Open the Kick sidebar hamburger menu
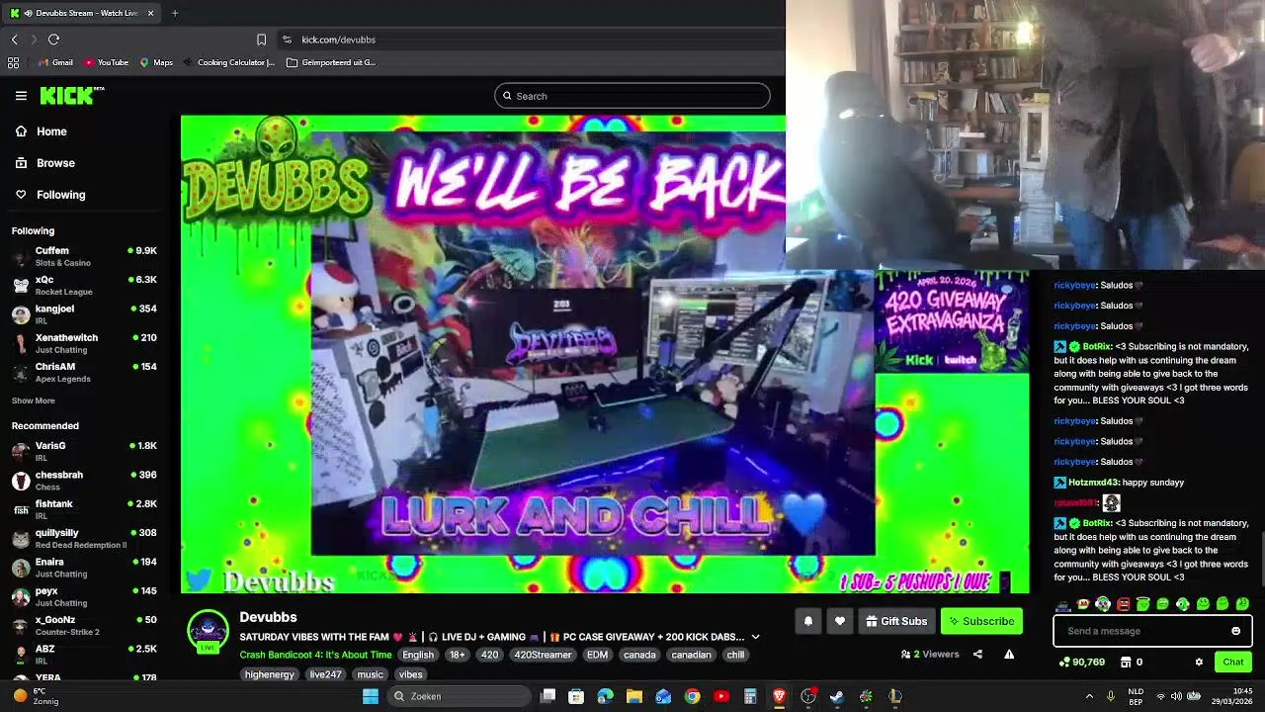 (x=21, y=96)
